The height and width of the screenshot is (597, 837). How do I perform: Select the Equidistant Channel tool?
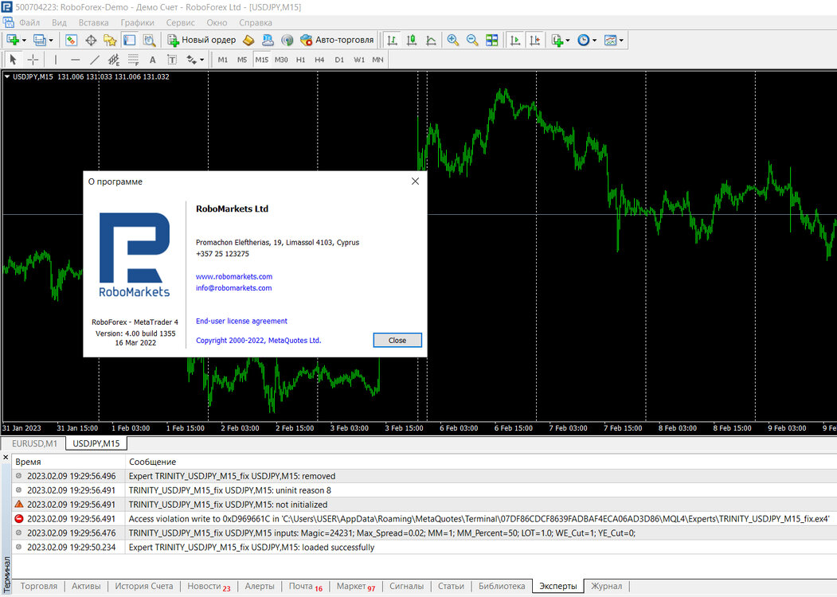[114, 60]
